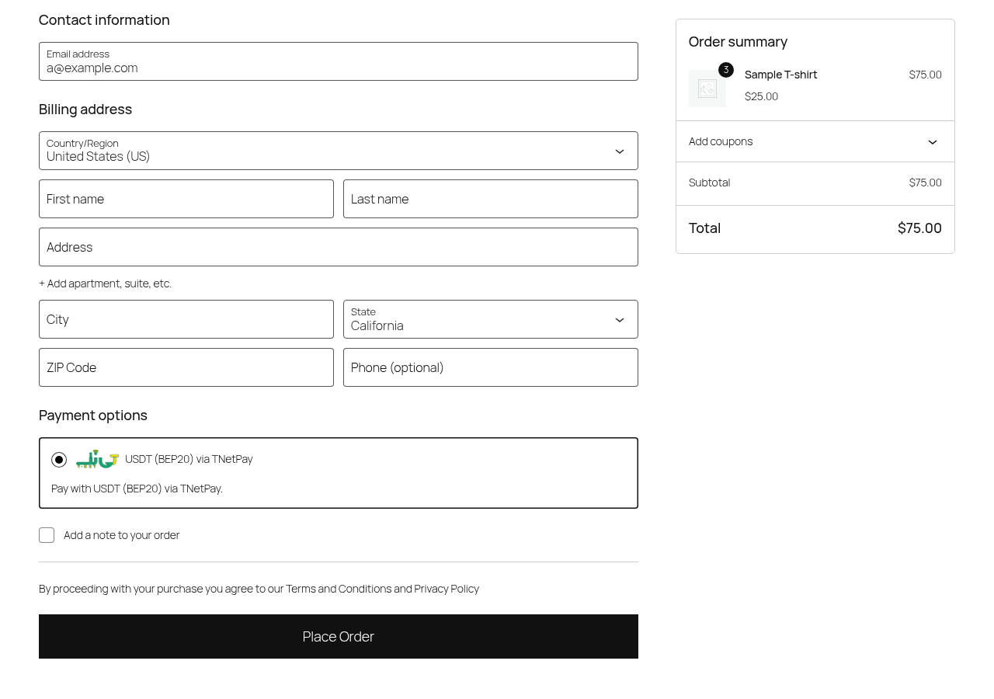Focus the Email address field
This screenshot has height=699, width=994.
point(339,61)
